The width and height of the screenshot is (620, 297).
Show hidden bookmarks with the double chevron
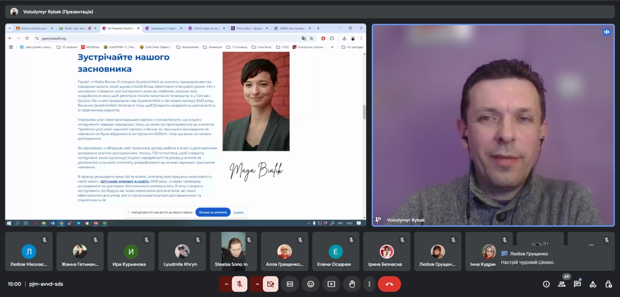point(332,47)
